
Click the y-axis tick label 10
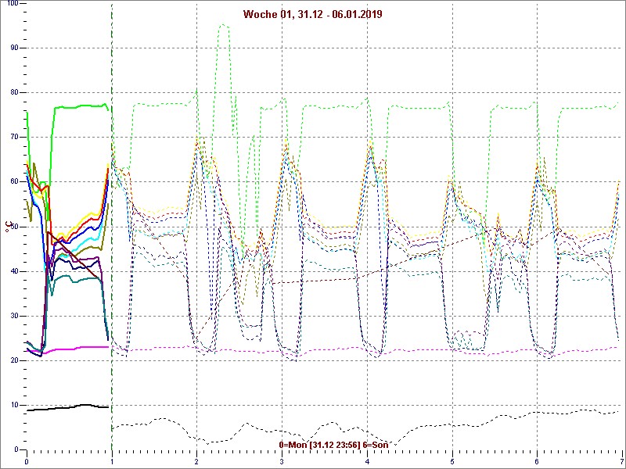(14, 406)
